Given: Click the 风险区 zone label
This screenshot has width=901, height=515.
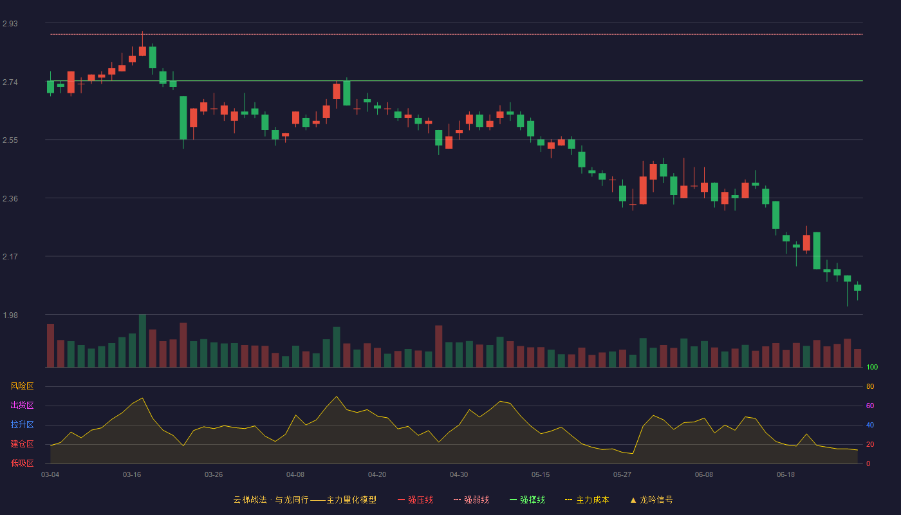Looking at the screenshot, I should 22,386.
